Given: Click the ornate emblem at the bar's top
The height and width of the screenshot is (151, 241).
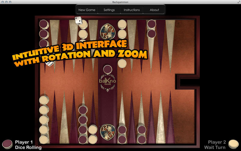Looking at the screenshot, I should [108, 31].
